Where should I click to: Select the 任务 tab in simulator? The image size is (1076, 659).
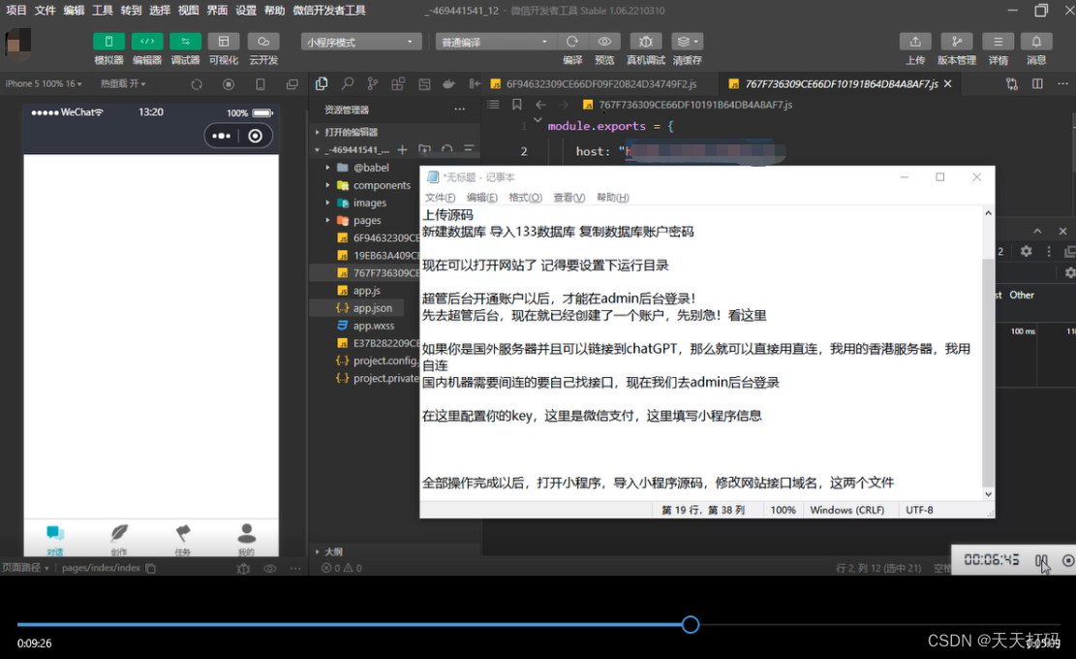(182, 540)
